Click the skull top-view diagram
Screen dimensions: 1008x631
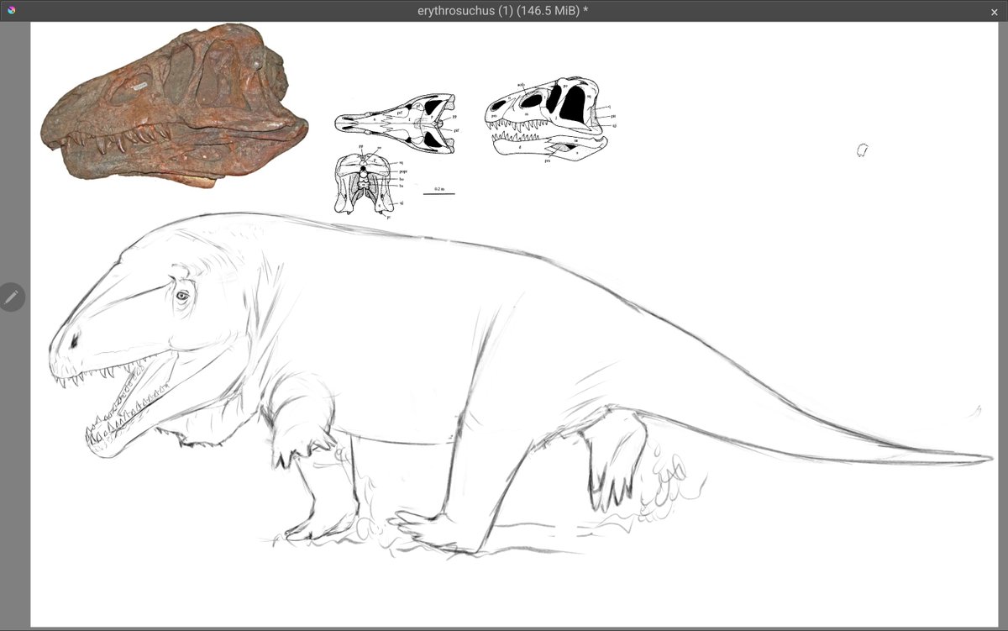pyautogui.click(x=396, y=123)
